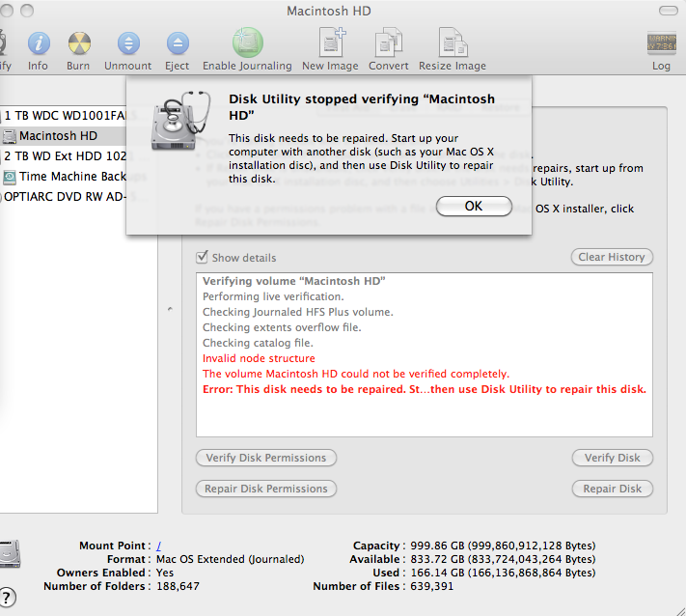
Task: Click the "Invalid node structure" log line
Action: 259,358
